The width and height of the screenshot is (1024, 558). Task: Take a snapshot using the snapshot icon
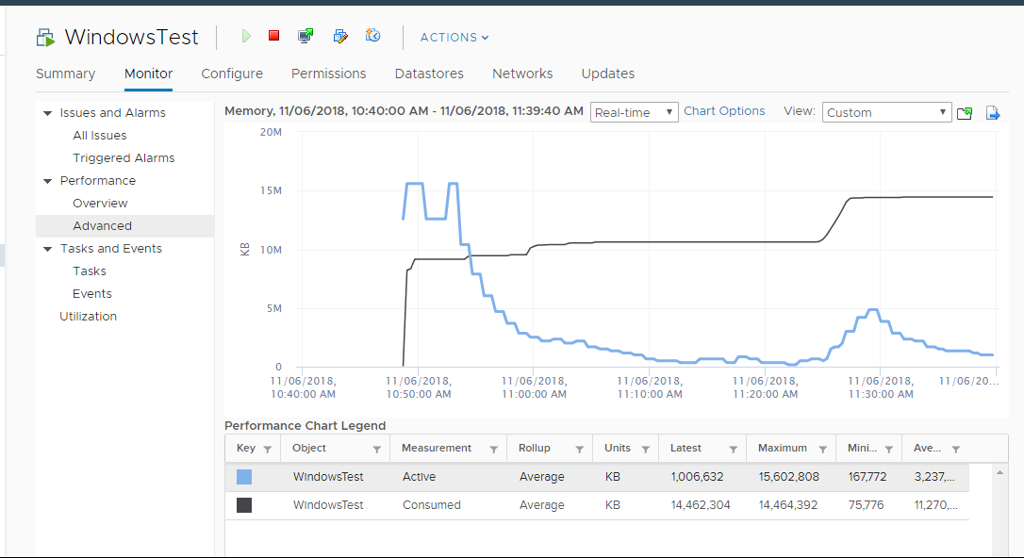[x=372, y=35]
